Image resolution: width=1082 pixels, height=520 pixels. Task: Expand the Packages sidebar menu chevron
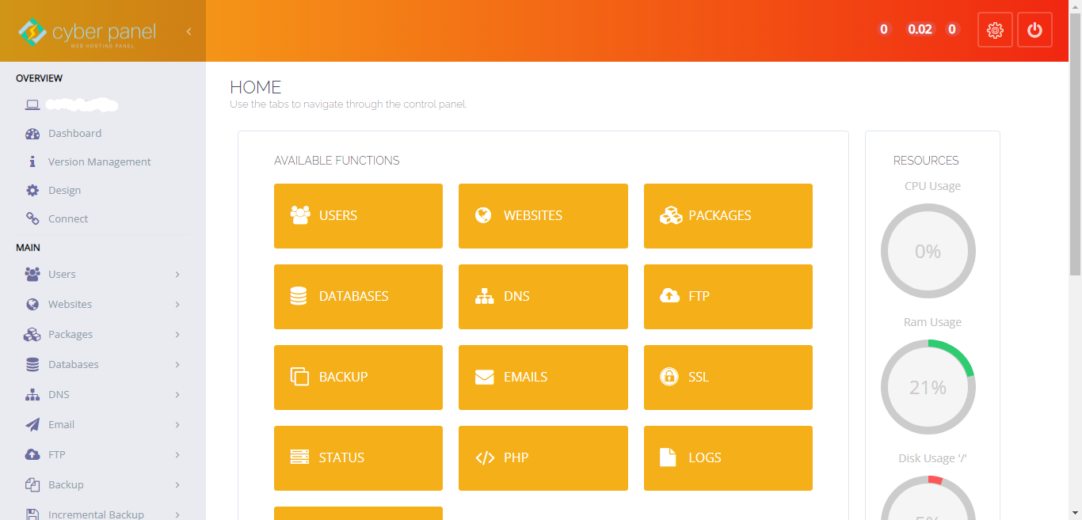(x=176, y=334)
